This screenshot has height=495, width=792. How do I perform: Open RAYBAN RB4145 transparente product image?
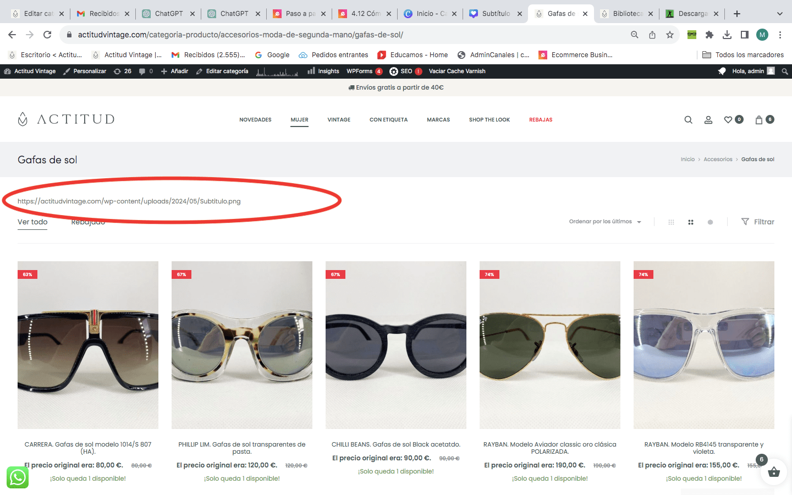[704, 345]
